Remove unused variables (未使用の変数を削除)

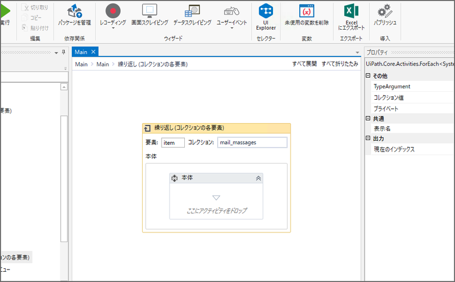click(307, 15)
